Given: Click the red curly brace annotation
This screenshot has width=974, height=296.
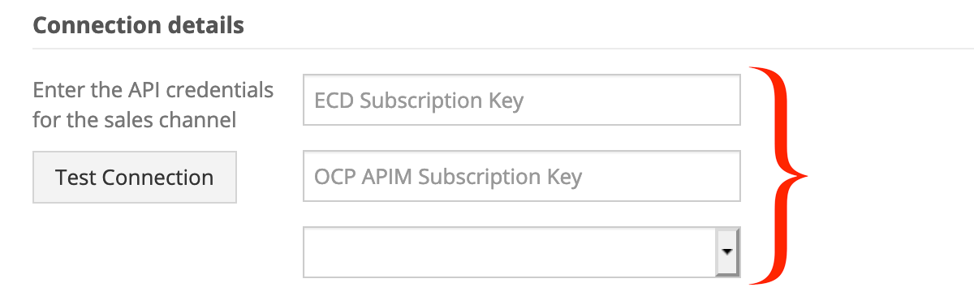Looking at the screenshot, I should pyautogui.click(x=779, y=175).
